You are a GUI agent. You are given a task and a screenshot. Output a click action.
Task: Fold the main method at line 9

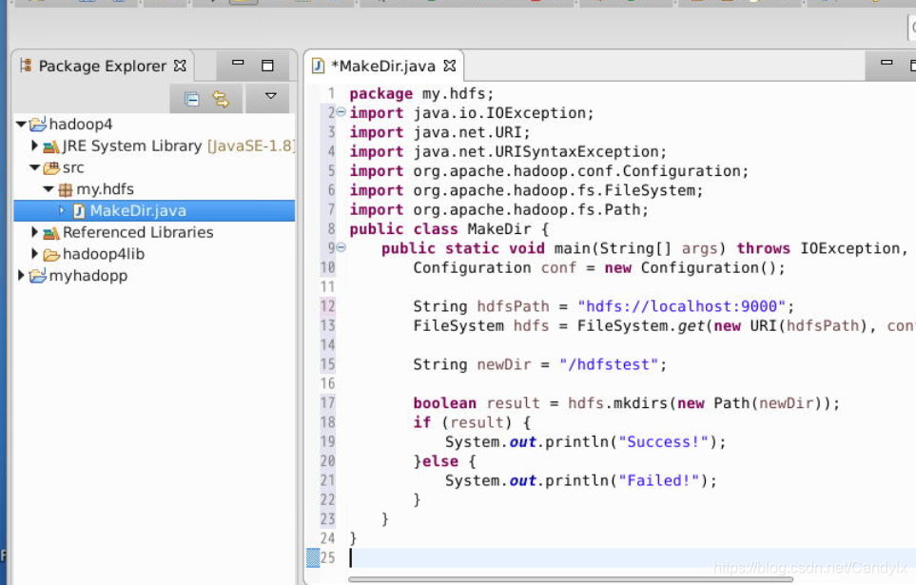(341, 247)
